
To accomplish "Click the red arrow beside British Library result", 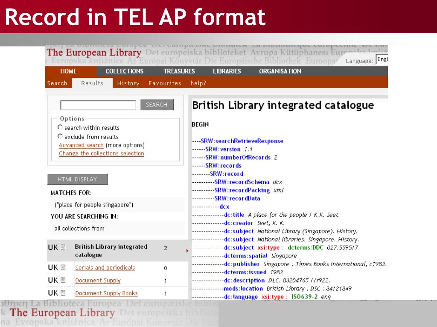I will point(187,251).
